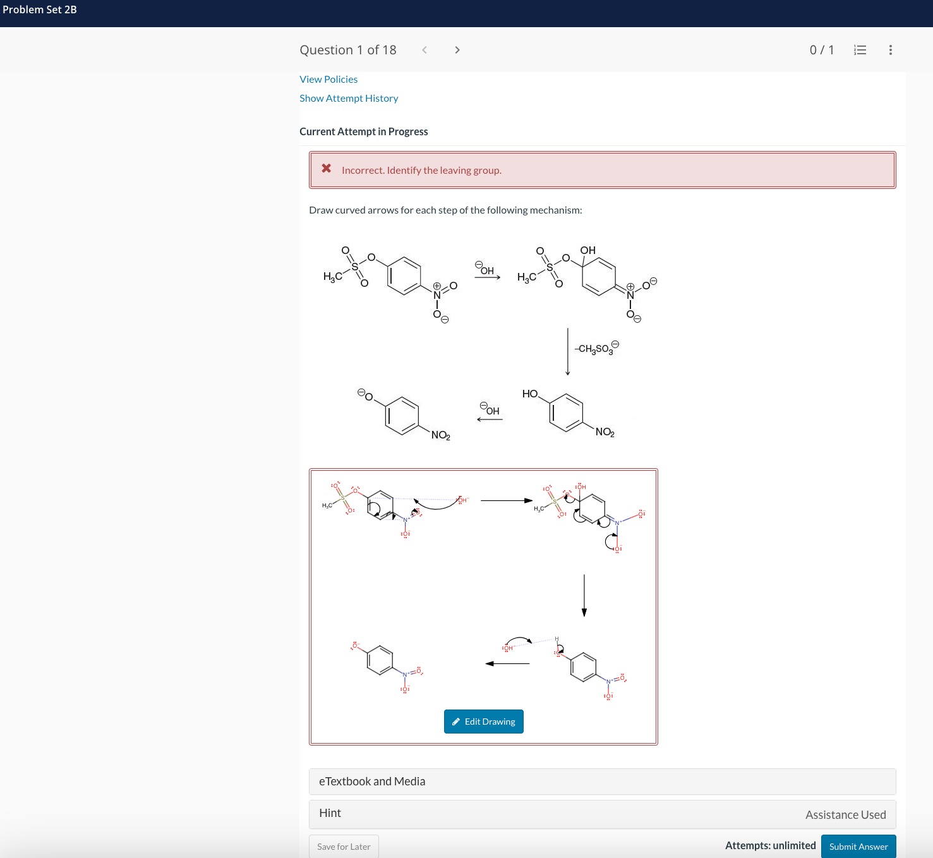The image size is (933, 858).
Task: Click the right chevron to advance questions
Action: 457,49
